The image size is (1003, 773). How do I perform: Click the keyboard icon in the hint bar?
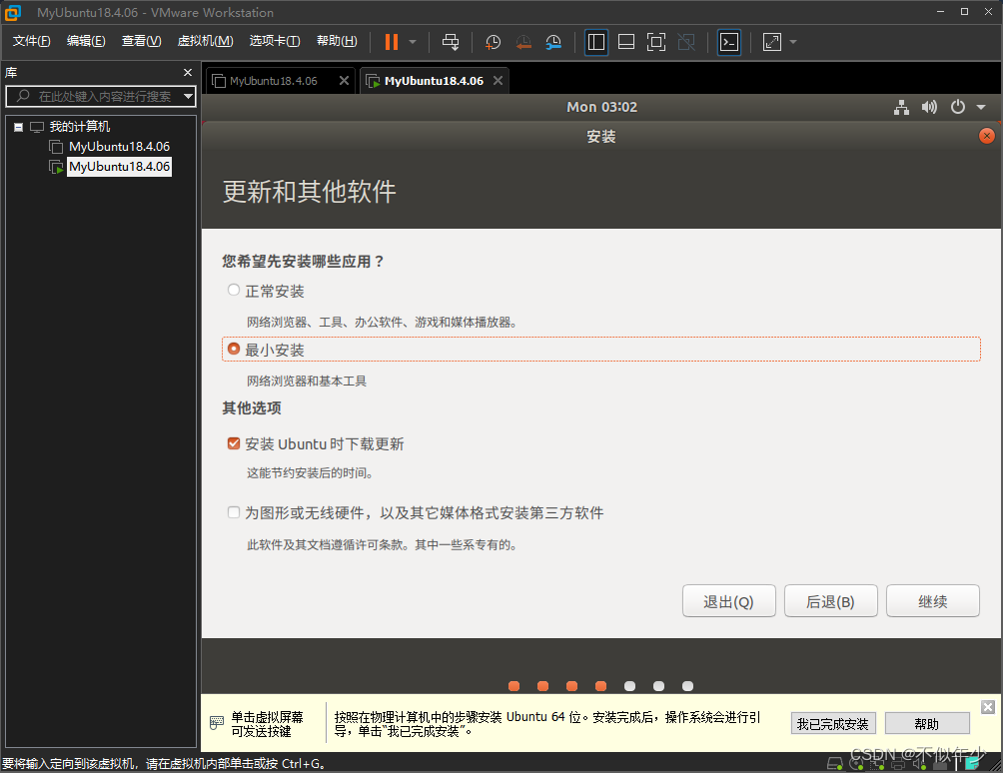[x=216, y=723]
